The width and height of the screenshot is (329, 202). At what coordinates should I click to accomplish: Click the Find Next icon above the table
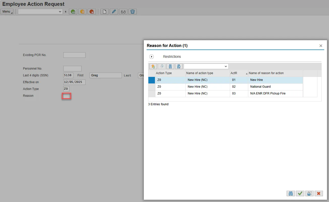point(179,66)
